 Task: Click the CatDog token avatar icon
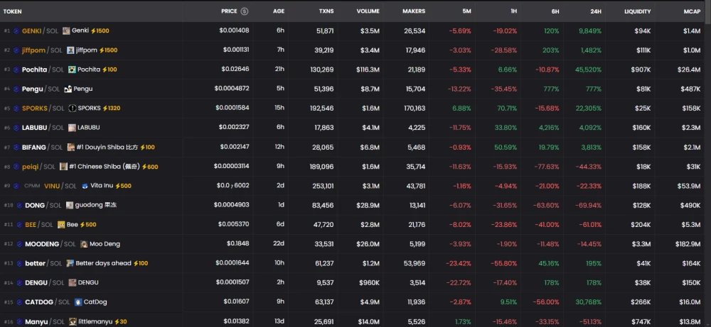(x=78, y=302)
